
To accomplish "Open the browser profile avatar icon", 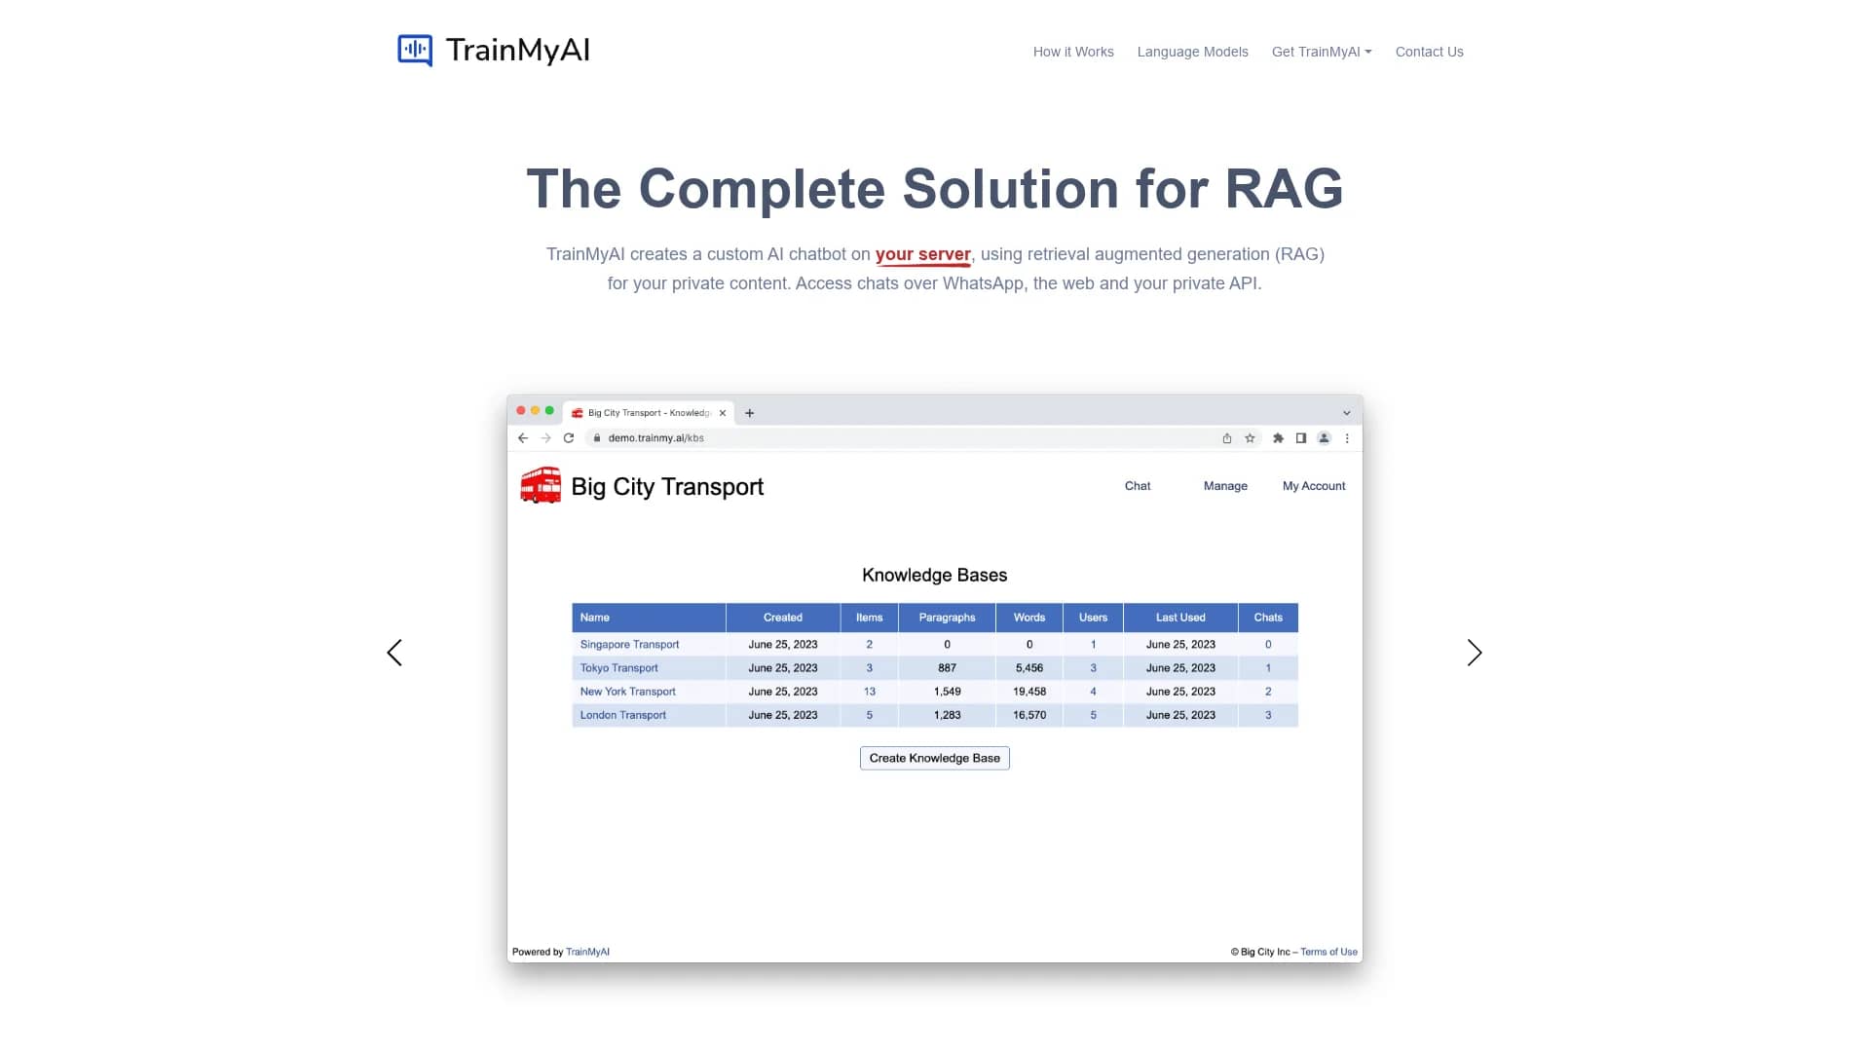I will 1324,438.
